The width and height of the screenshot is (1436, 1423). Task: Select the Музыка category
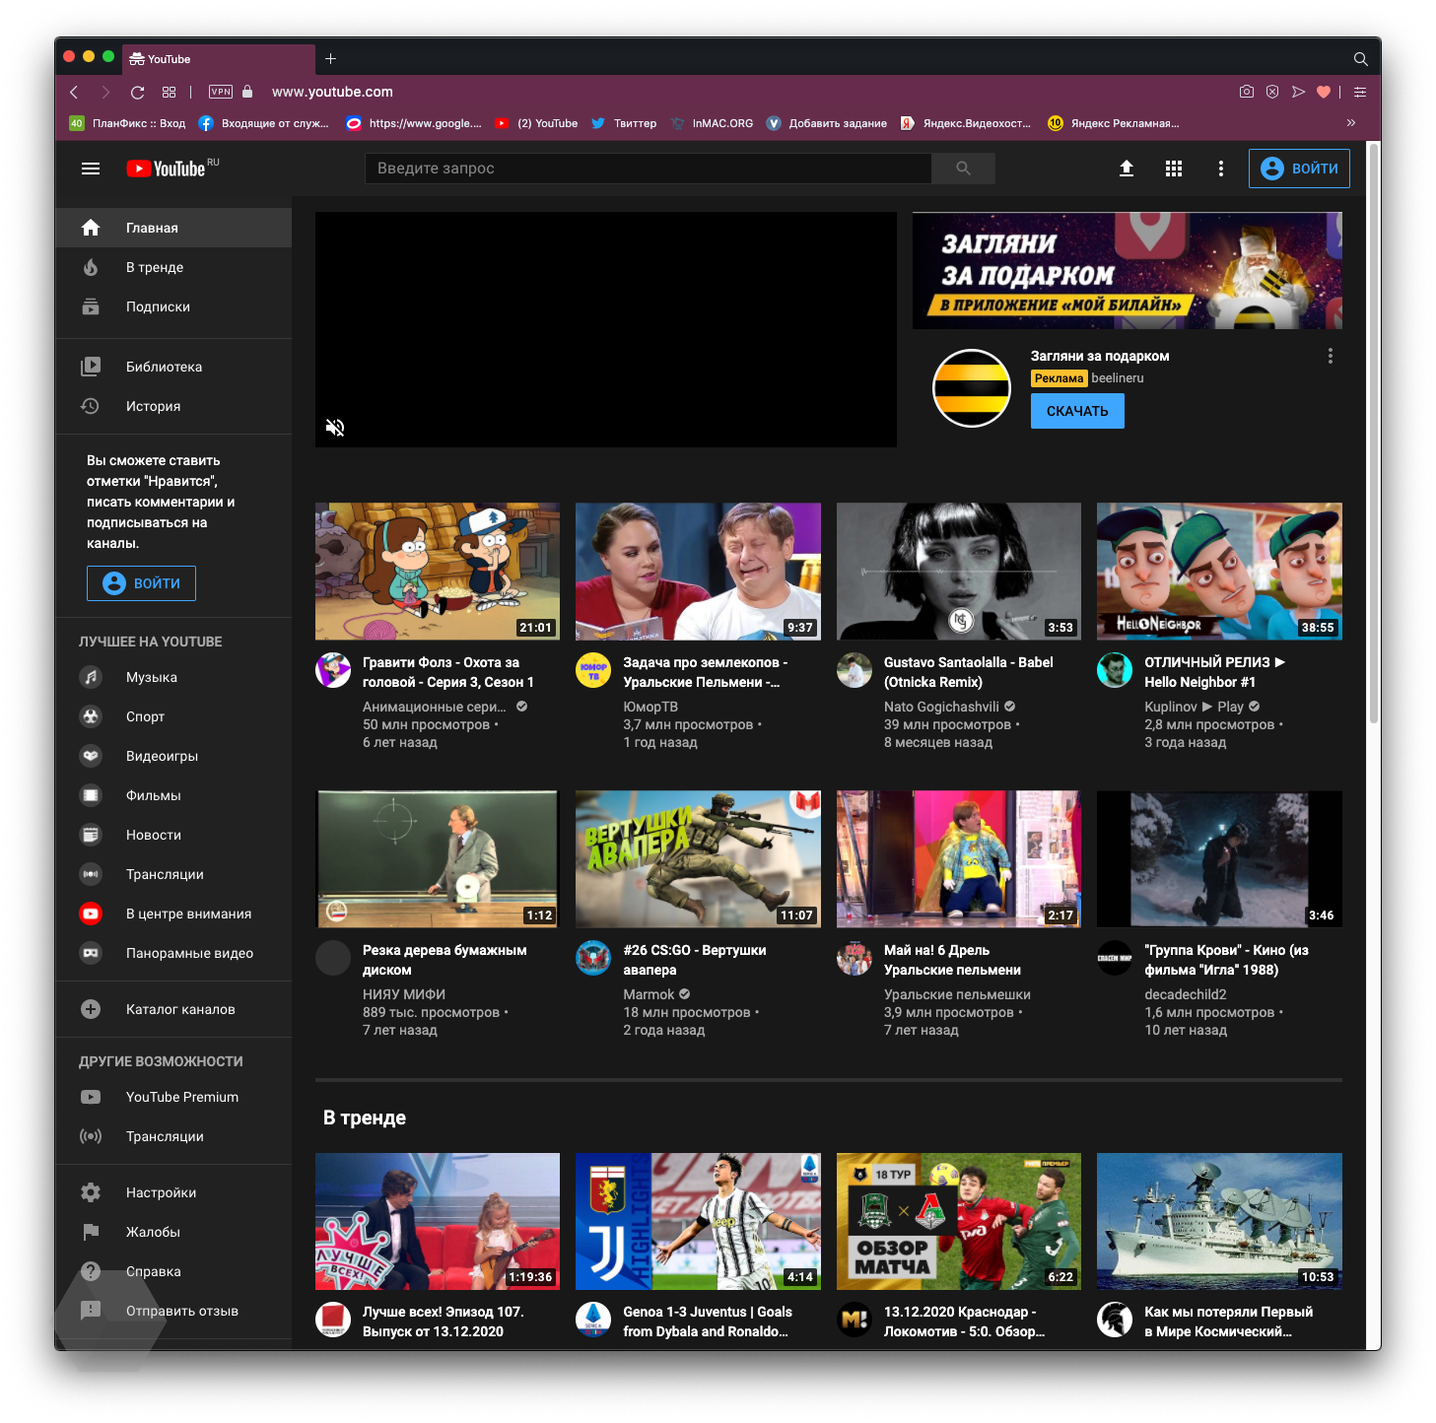point(173,677)
